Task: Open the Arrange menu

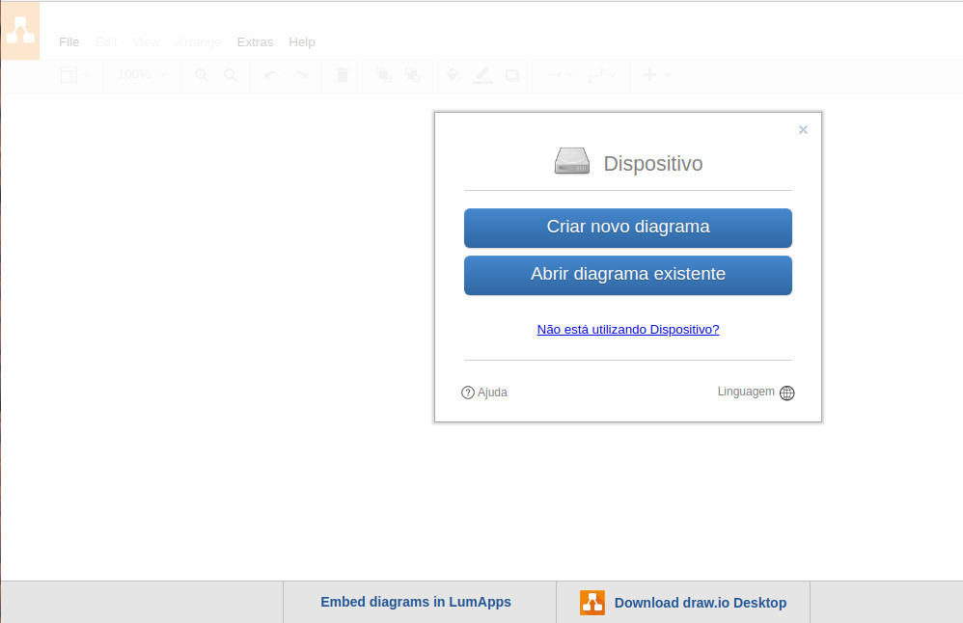Action: coord(198,41)
